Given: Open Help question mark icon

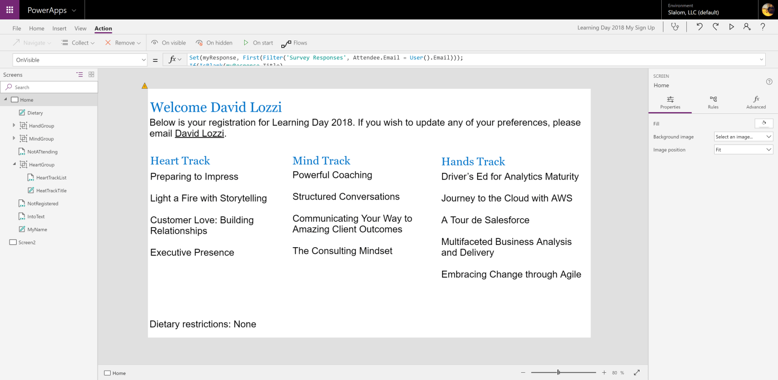Looking at the screenshot, I should [x=763, y=27].
